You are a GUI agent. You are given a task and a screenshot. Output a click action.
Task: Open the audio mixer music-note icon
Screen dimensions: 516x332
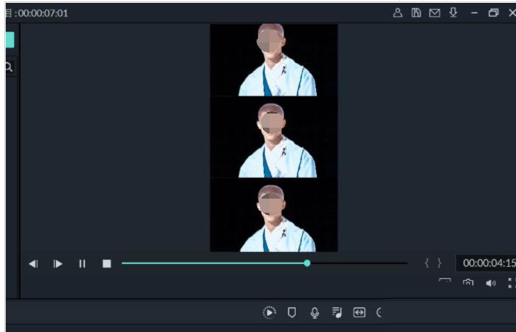tap(337, 312)
